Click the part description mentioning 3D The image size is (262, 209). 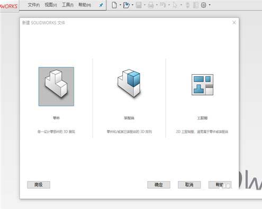(56, 132)
